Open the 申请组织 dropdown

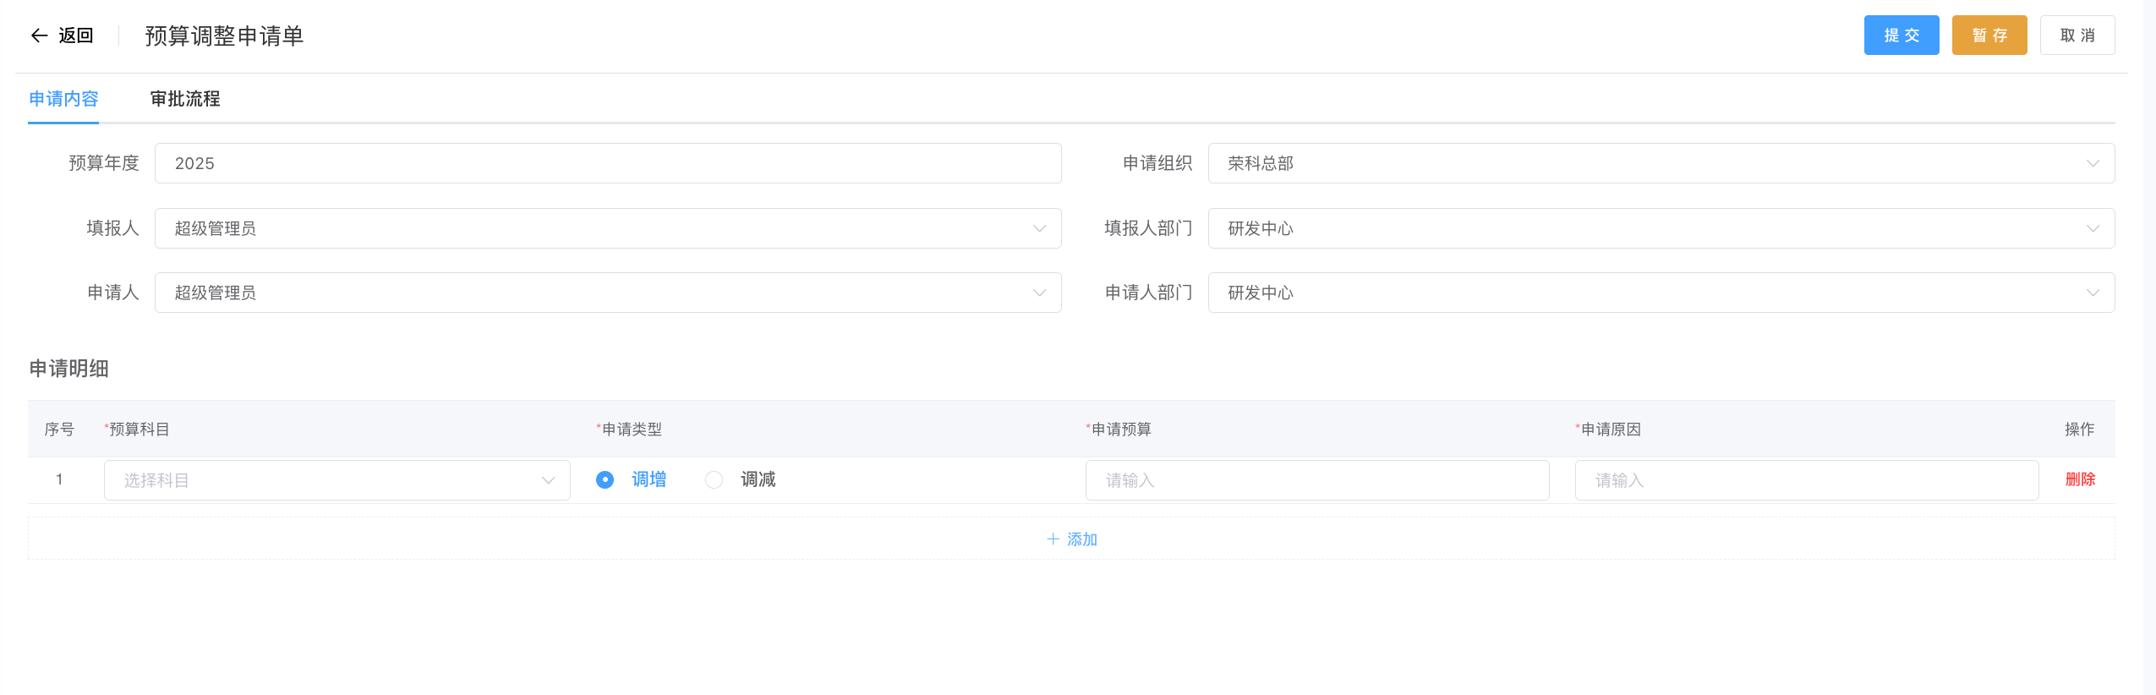point(1661,163)
